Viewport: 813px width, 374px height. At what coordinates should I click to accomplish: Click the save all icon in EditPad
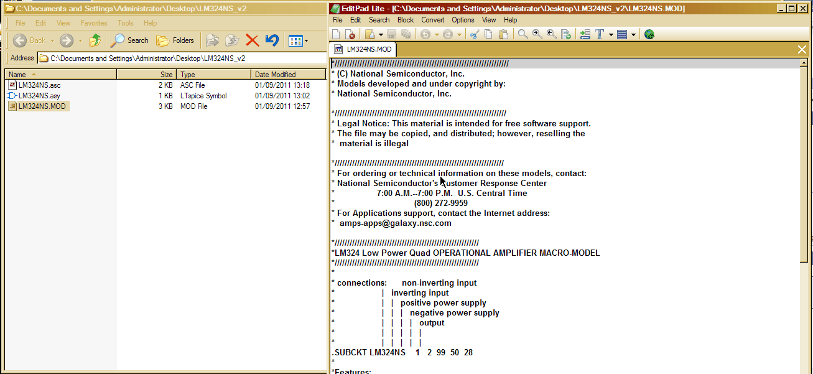(406, 34)
